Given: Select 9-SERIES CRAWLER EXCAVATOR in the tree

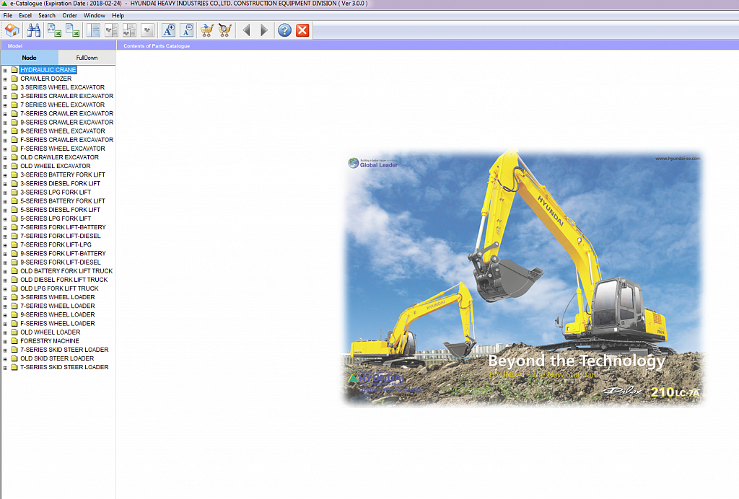Looking at the screenshot, I should point(67,123).
